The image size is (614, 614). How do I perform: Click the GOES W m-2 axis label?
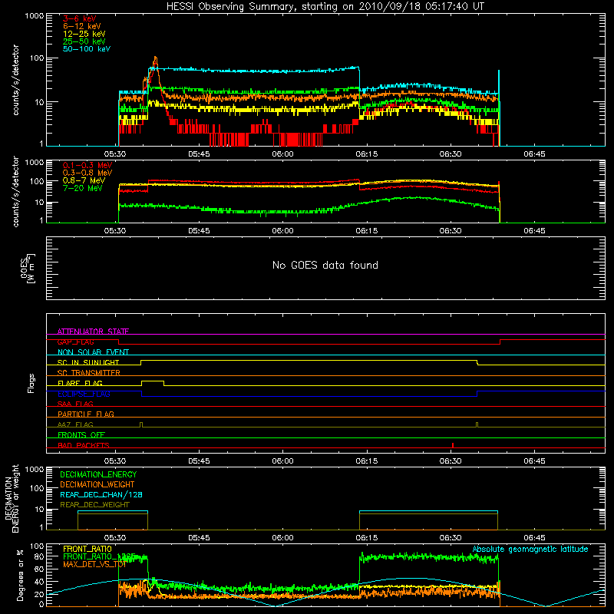point(28,268)
